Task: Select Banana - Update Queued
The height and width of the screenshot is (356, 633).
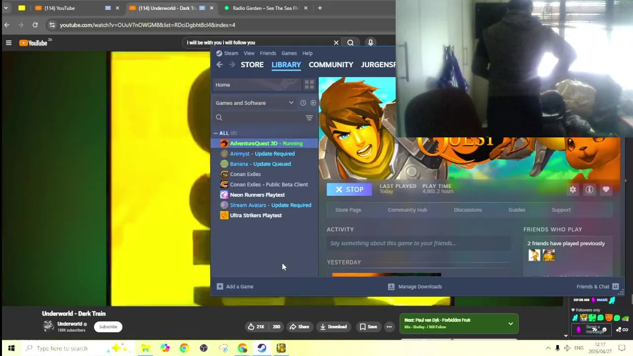Action: click(x=265, y=164)
